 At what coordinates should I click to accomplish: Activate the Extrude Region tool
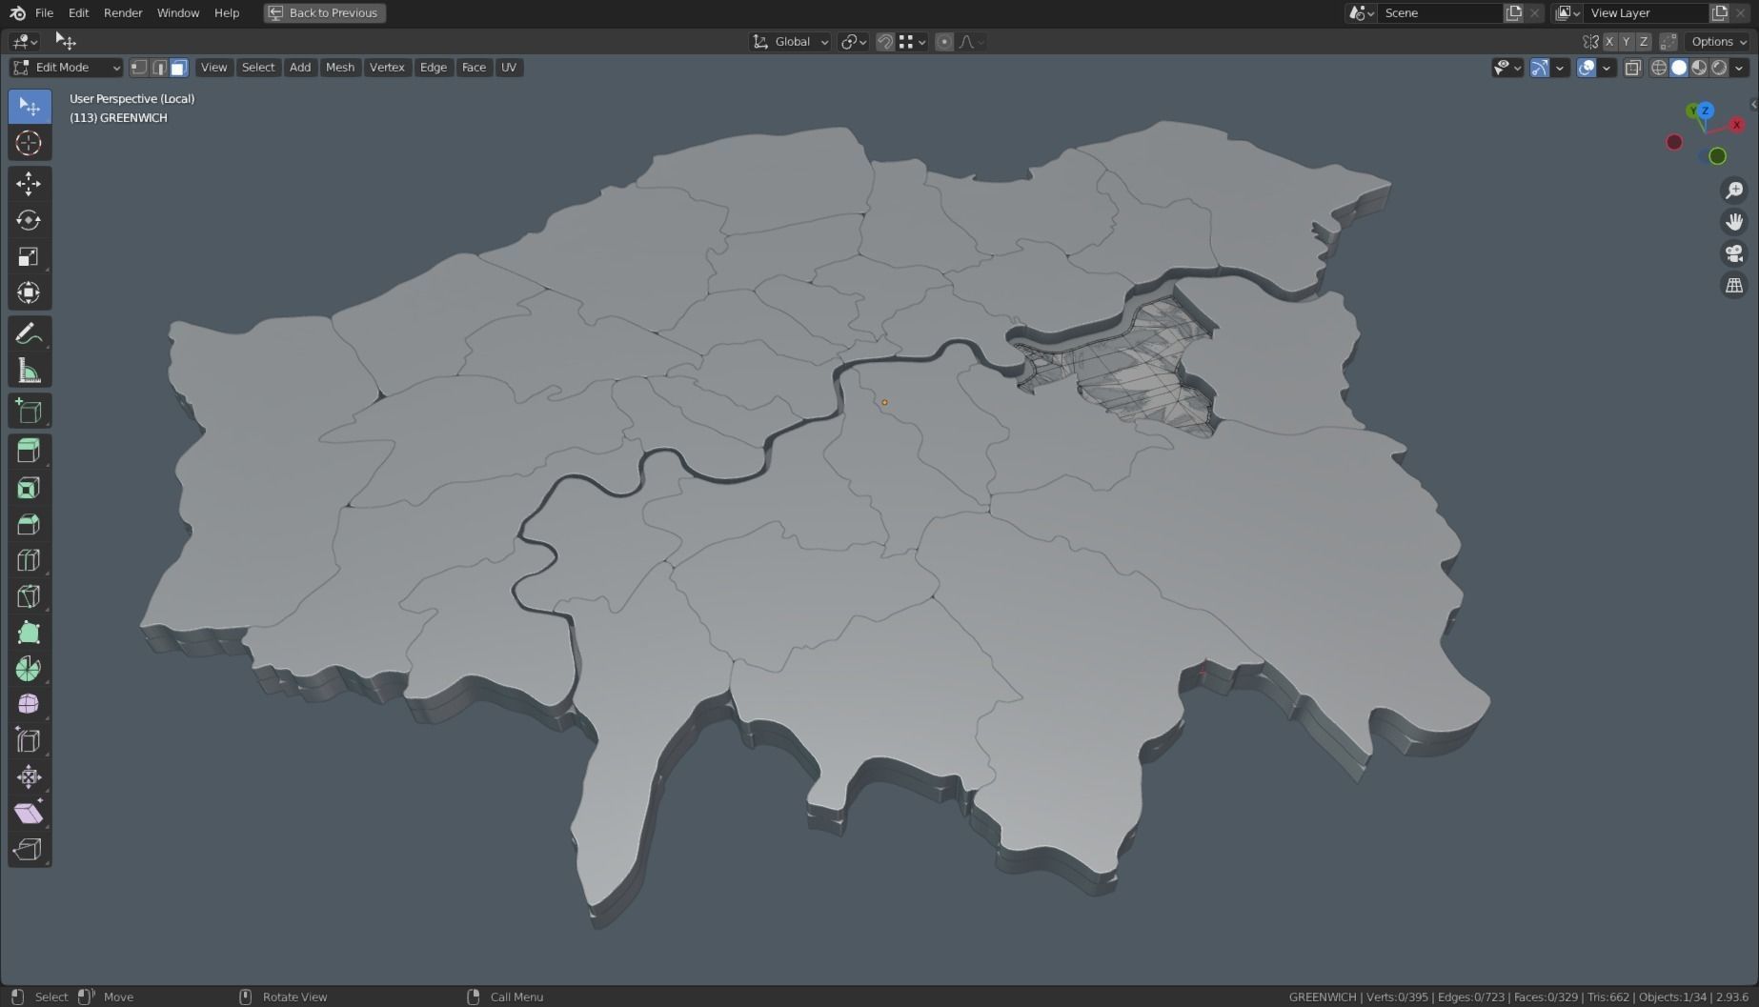coord(29,452)
